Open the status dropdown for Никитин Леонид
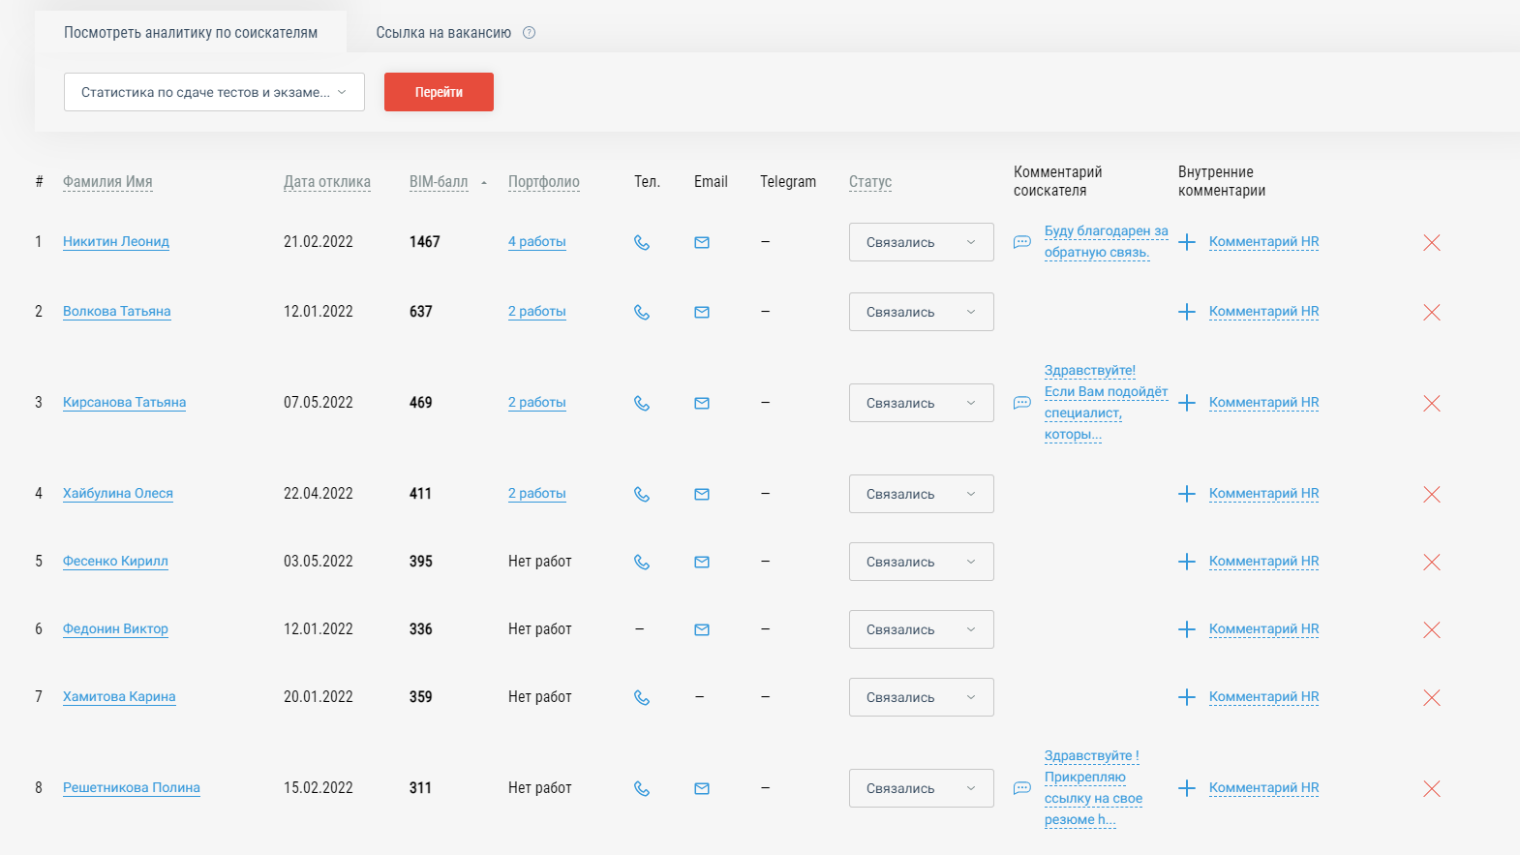1520x855 pixels. 921,242
